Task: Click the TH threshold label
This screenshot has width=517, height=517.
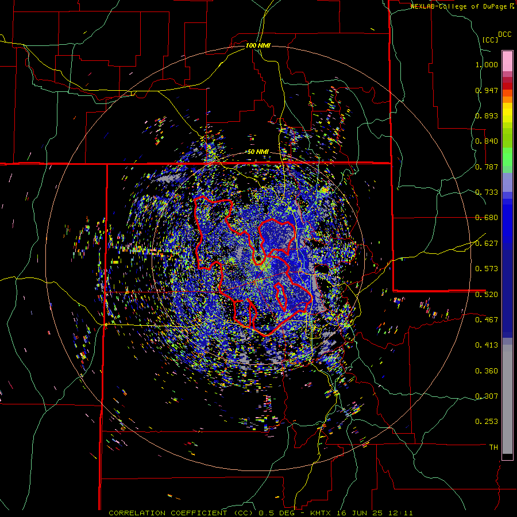Action: 493,447
